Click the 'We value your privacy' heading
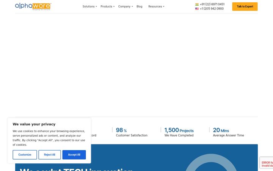 (x=34, y=124)
